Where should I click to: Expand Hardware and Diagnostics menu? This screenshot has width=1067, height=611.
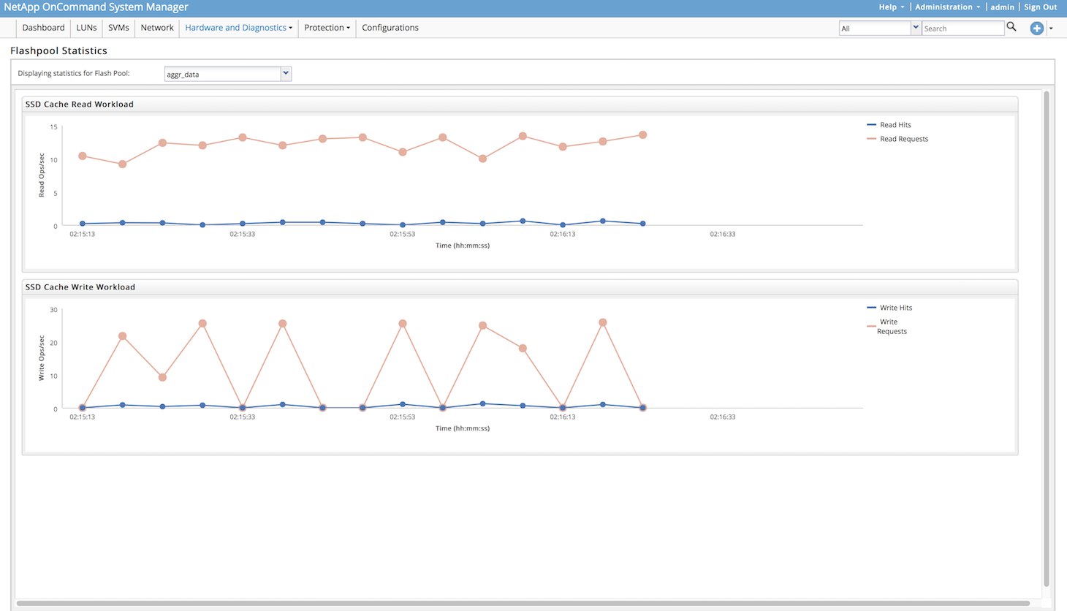tap(238, 28)
